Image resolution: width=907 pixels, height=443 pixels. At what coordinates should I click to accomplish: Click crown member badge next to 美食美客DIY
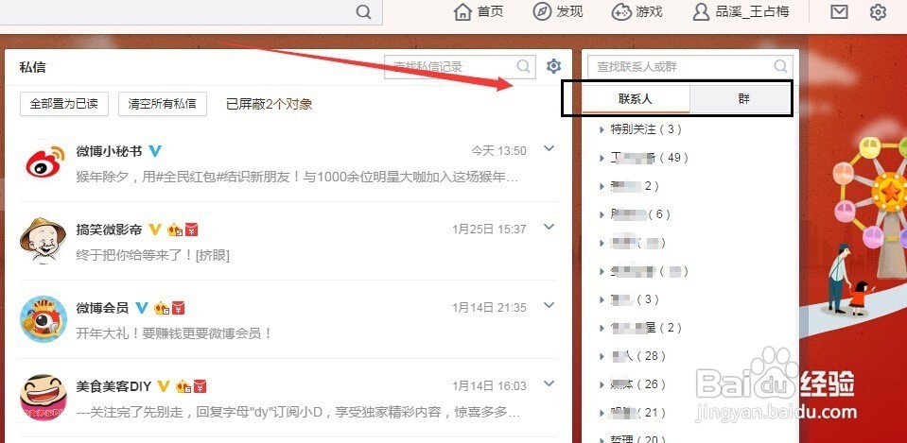(183, 386)
